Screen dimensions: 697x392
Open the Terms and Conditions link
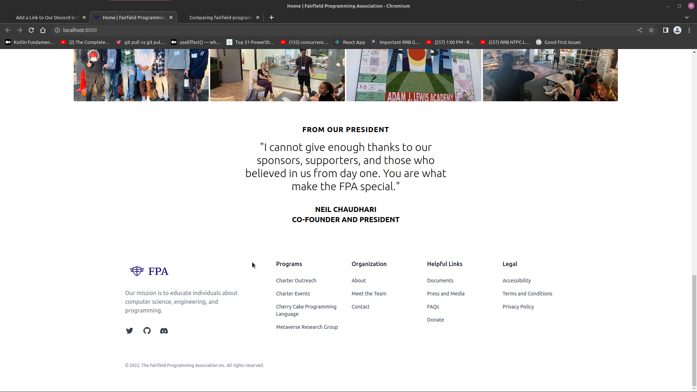[x=527, y=294]
